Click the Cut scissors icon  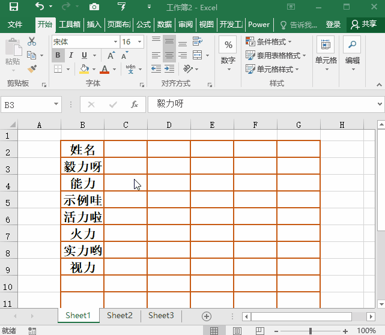coord(32,41)
